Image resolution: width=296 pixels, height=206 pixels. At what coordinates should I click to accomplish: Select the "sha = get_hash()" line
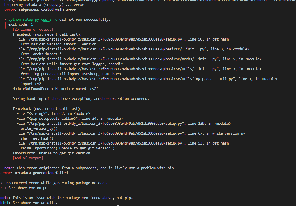[37, 138]
